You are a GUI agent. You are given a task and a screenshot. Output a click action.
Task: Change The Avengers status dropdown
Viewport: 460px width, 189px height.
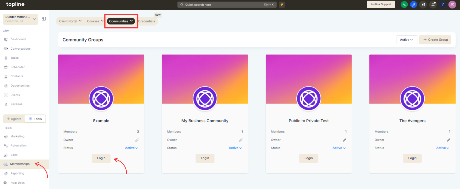point(443,148)
